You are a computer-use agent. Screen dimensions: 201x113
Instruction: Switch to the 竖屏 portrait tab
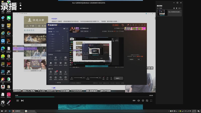67,29
